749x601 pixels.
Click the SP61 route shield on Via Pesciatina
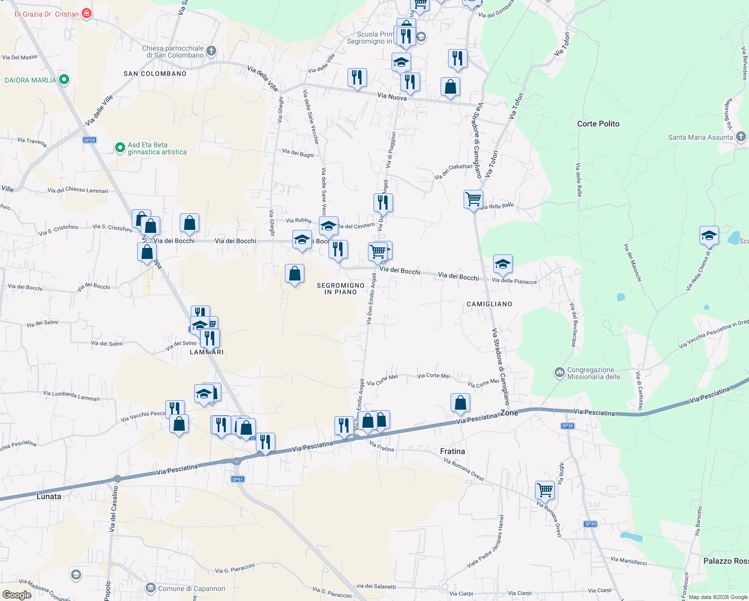(x=237, y=480)
